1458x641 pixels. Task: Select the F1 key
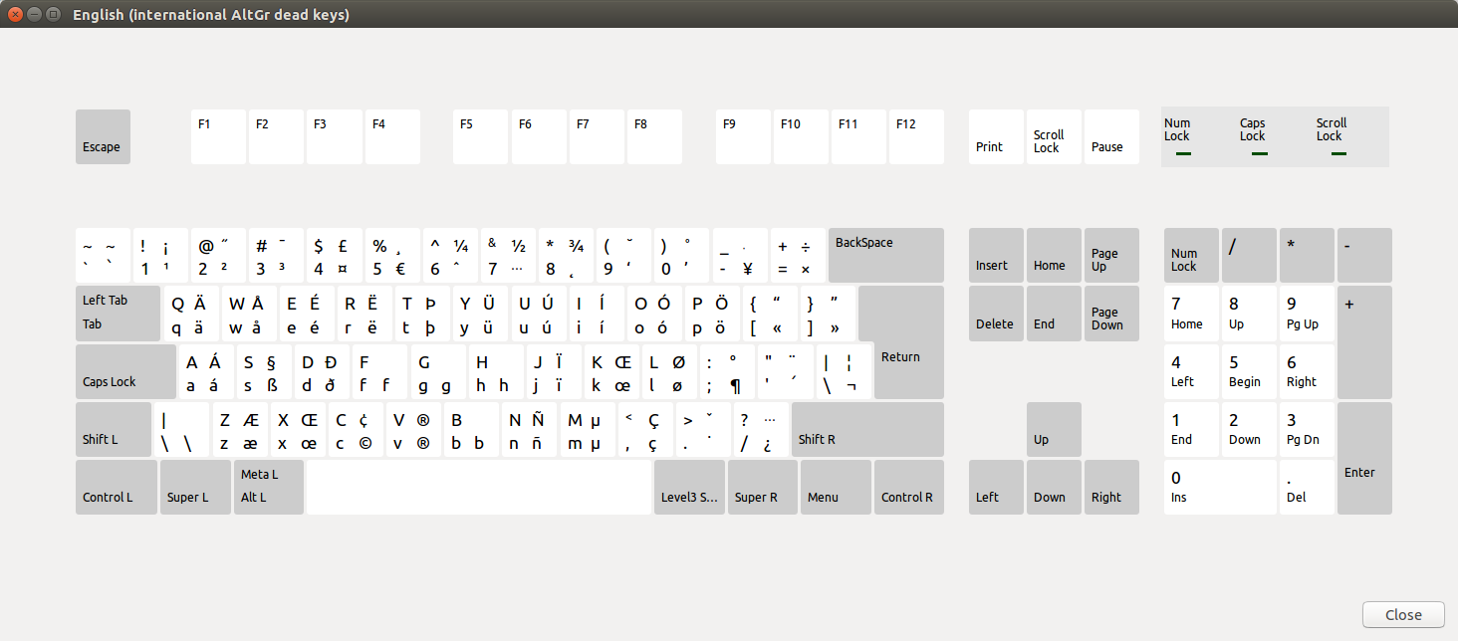coord(218,136)
